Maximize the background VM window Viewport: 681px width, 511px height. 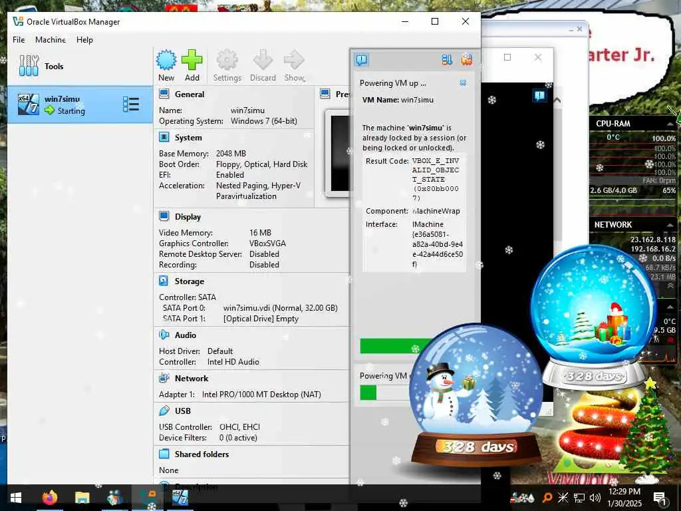(x=507, y=57)
